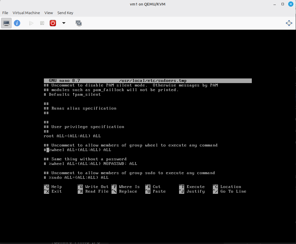Pause the virtual machine
The width and height of the screenshot is (296, 244).
coord(42,23)
